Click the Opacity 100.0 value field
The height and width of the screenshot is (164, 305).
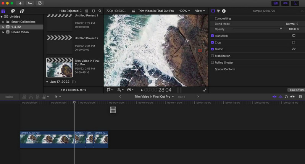tap(294, 29)
